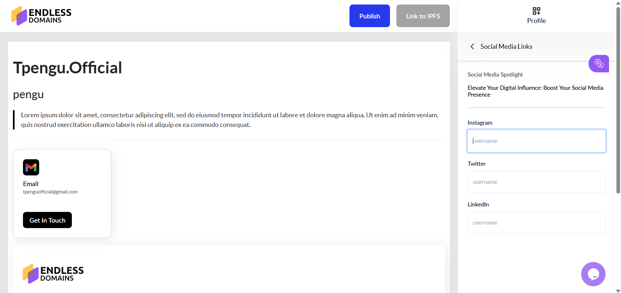Open the Profile grid icon

[536, 11]
